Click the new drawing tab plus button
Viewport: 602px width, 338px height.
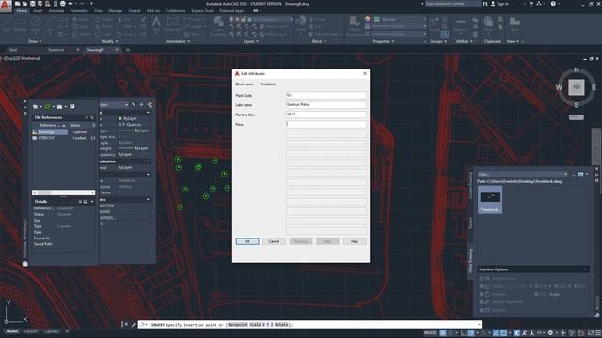(x=128, y=50)
